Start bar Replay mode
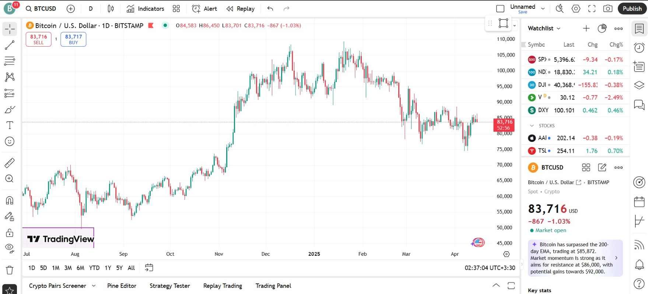This screenshot has width=648, height=294. coord(241,8)
